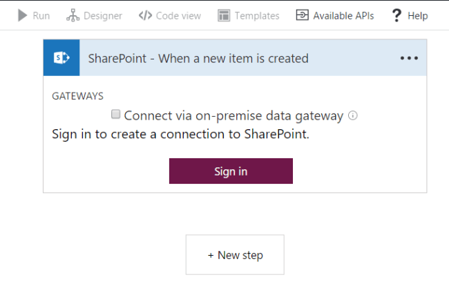
Task: Click the Available APIs arrow icon
Action: [x=303, y=15]
